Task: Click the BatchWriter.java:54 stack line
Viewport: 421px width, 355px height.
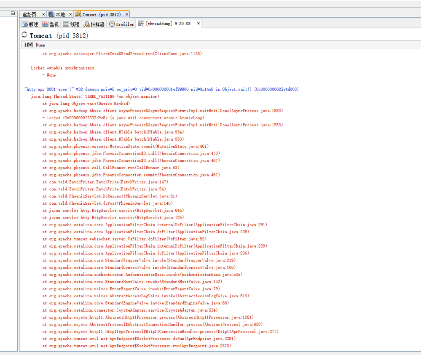Action: coord(104,189)
